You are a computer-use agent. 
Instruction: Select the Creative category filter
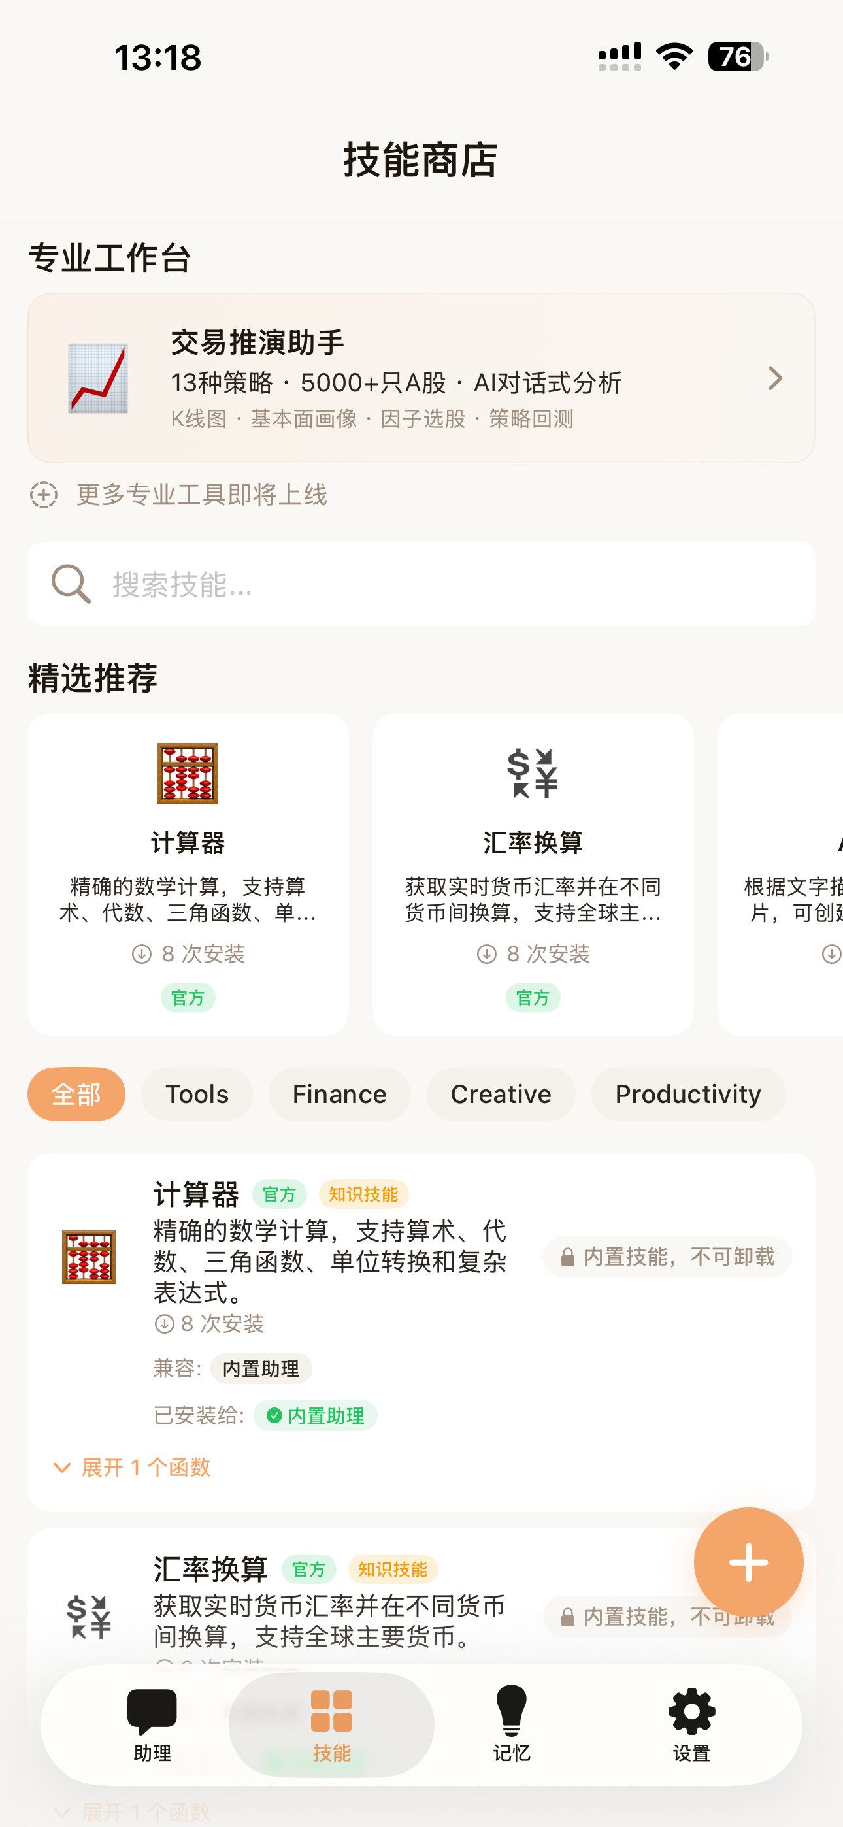501,1095
